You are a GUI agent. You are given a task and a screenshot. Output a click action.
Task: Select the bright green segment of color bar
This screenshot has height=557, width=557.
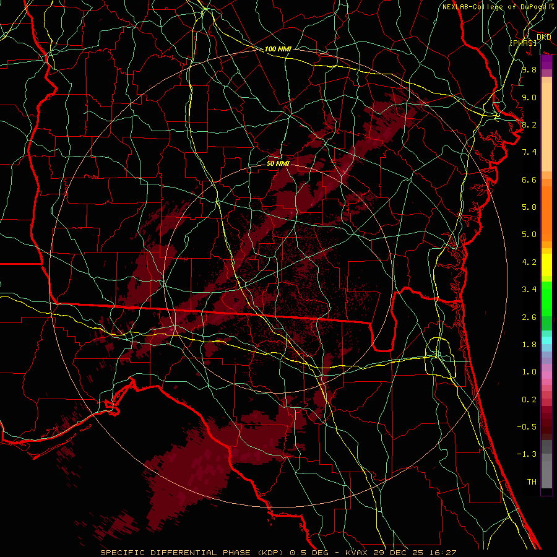[x=546, y=298]
